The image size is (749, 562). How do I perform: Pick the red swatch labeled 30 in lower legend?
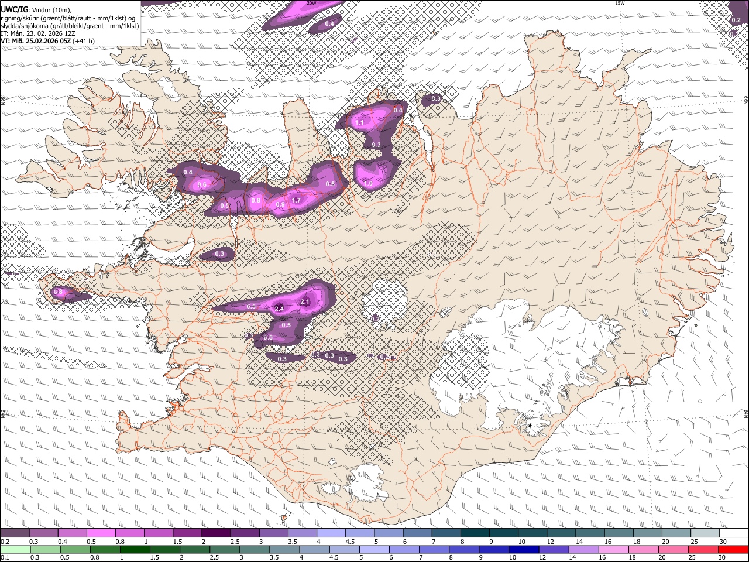[x=734, y=549]
